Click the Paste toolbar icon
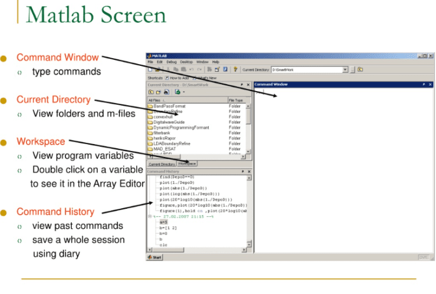 (x=183, y=69)
